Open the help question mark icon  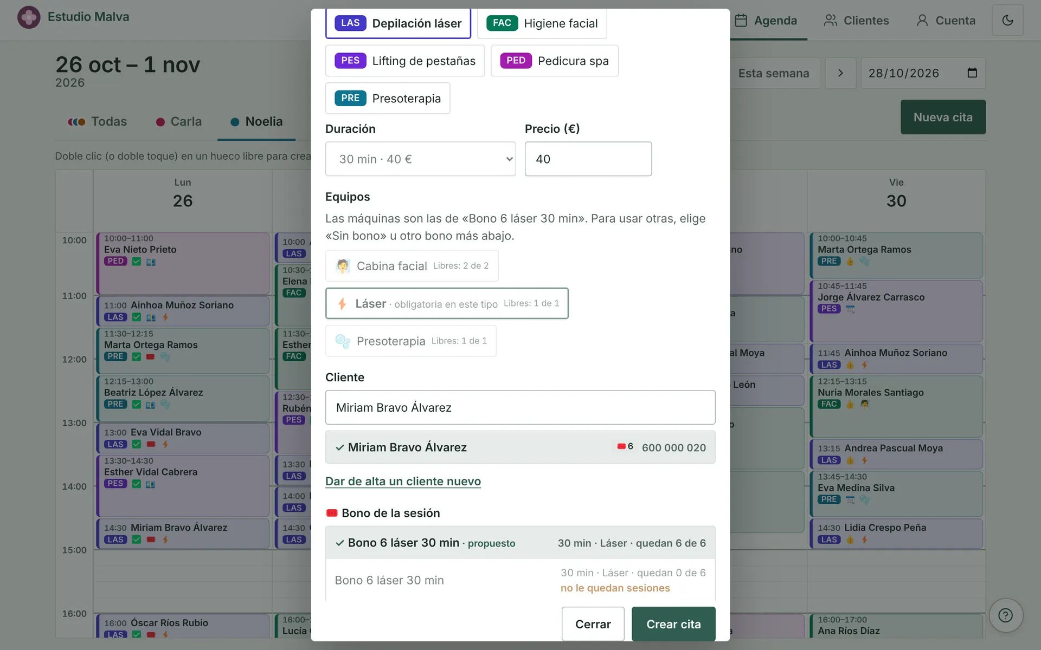pyautogui.click(x=1006, y=615)
